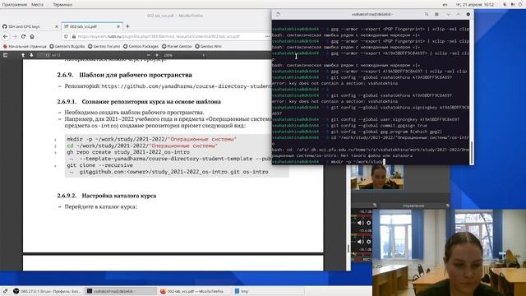Switch to SSH and GPG keys tab
526x296 pixels.
point(30,26)
